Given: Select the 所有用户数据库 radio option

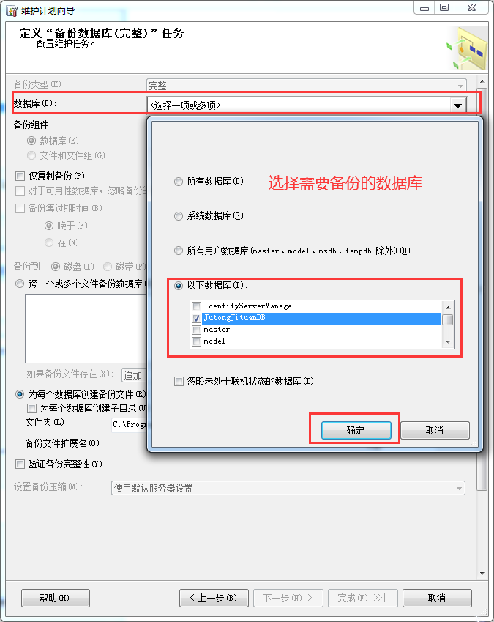Looking at the screenshot, I should 179,251.
